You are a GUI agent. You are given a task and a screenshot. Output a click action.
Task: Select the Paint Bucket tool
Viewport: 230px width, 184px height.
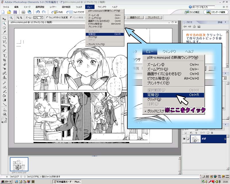(4, 96)
